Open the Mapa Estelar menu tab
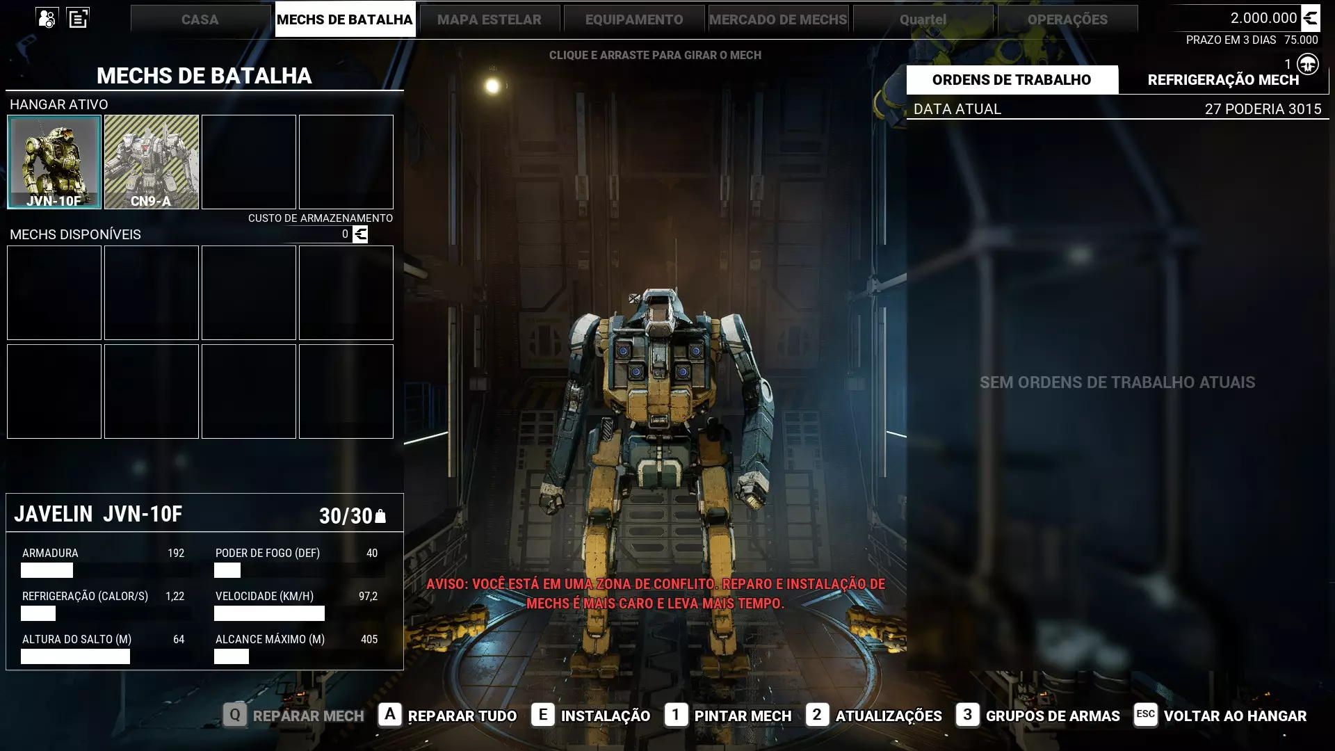 pyautogui.click(x=489, y=19)
